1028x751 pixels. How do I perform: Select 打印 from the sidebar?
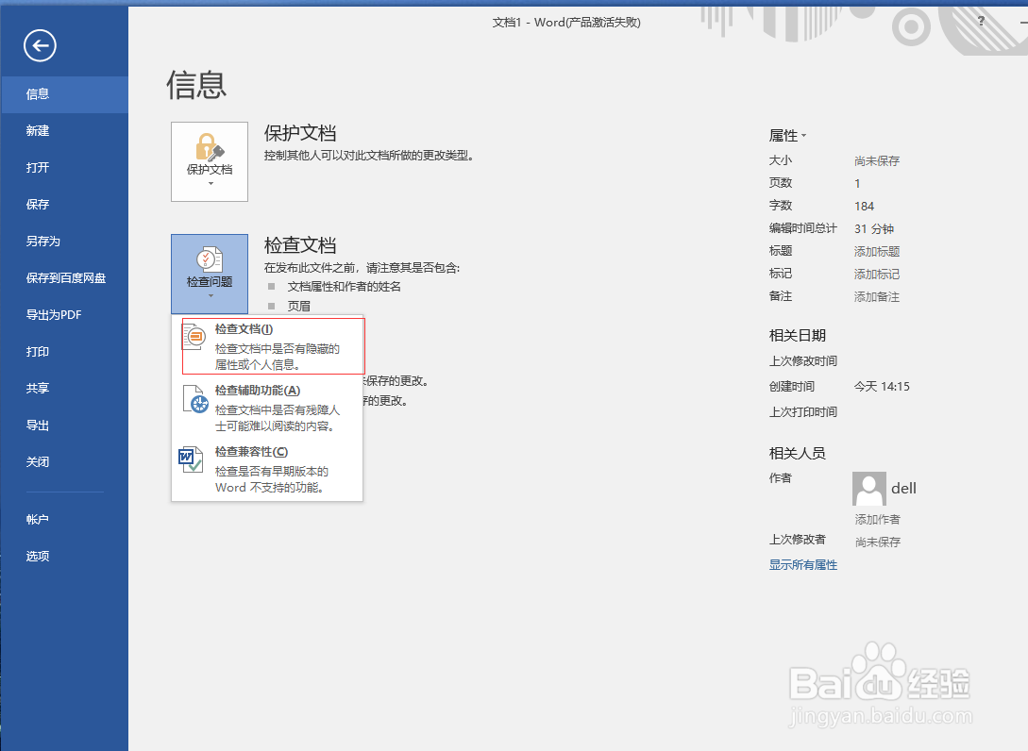[x=38, y=351]
